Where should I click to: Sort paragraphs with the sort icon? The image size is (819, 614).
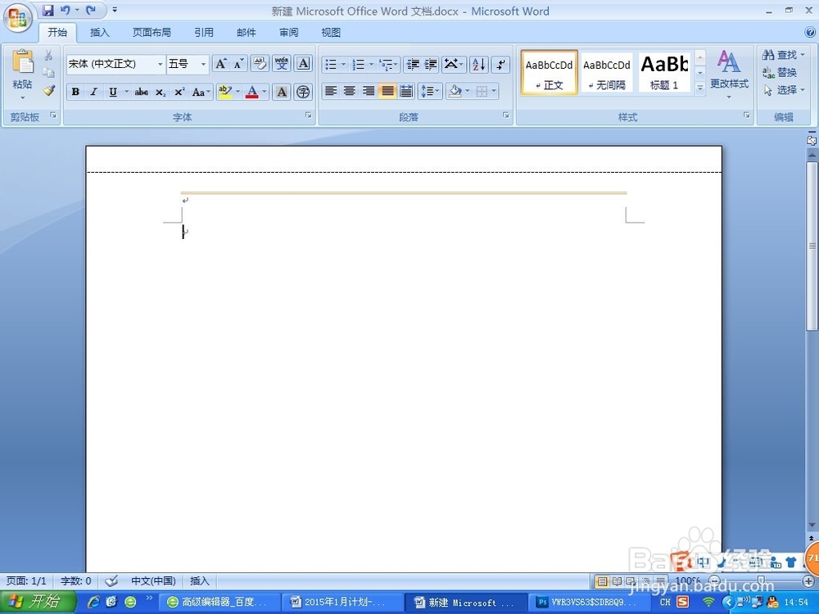(x=479, y=63)
